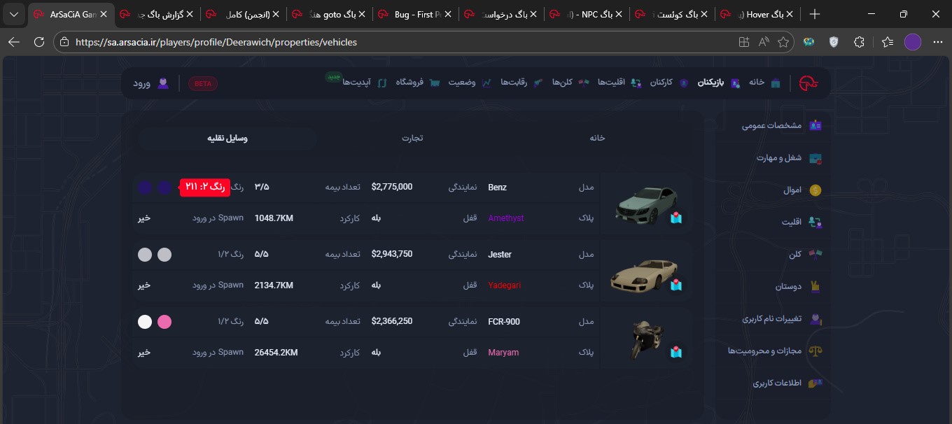Image resolution: width=952 pixels, height=424 pixels.
Task: Open مشخصات عمومی in the sidebar
Action: (782, 125)
